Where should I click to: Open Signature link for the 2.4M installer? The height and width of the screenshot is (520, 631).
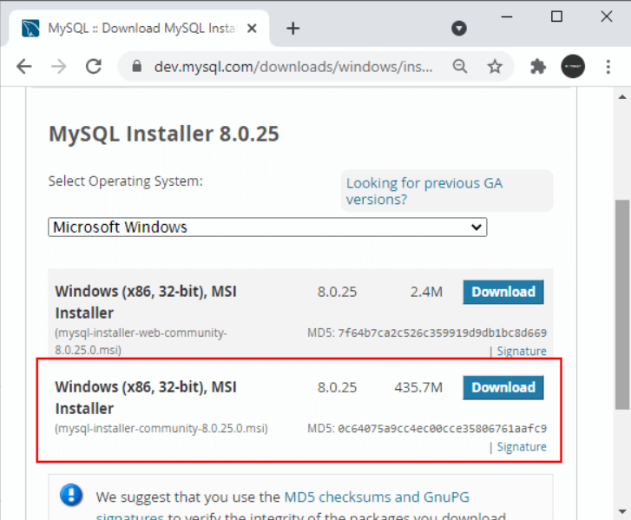click(522, 351)
